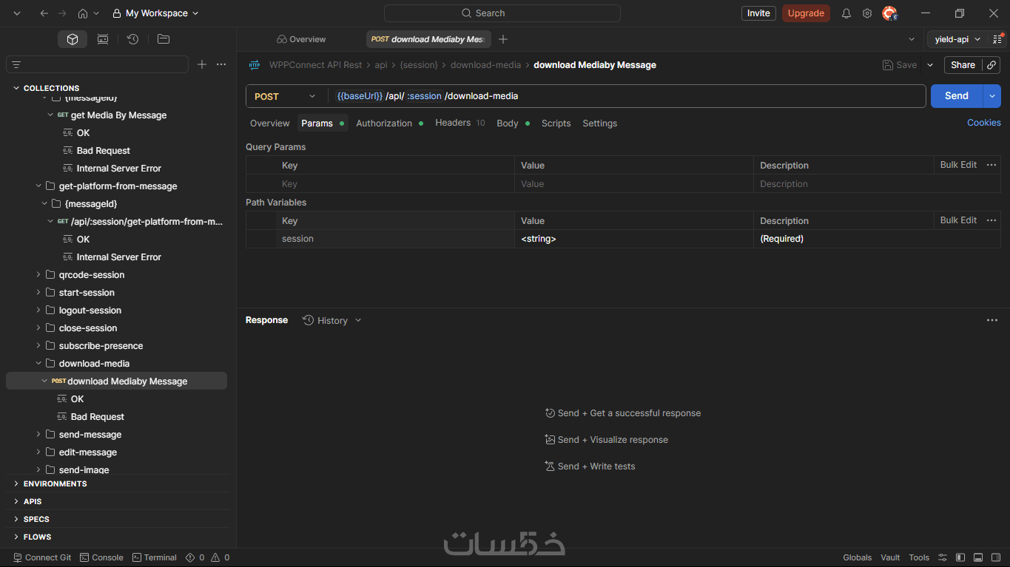Viewport: 1010px width, 567px height.
Task: Copy the share link icon
Action: click(992, 65)
